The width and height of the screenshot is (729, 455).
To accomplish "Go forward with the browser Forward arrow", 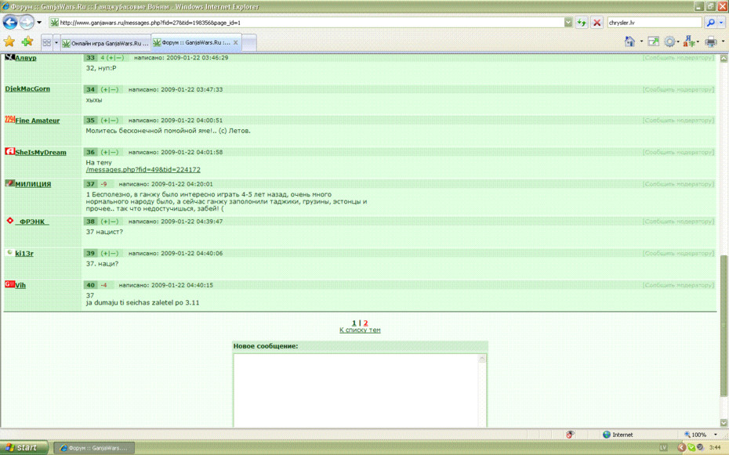I will (x=27, y=22).
